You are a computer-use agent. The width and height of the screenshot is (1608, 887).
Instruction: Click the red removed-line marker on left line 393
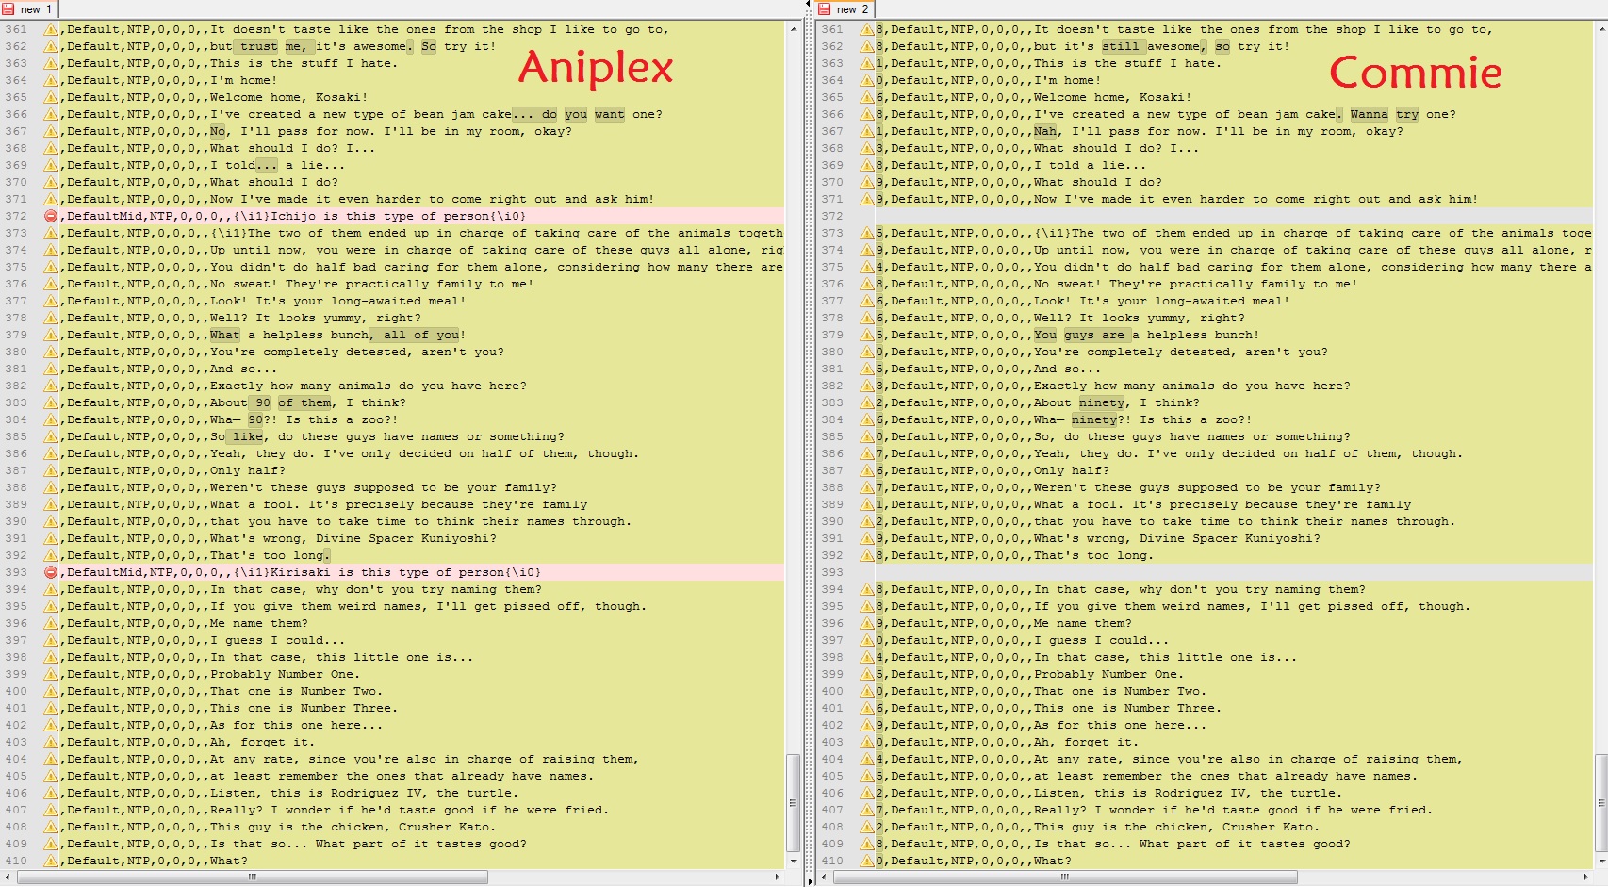(51, 572)
